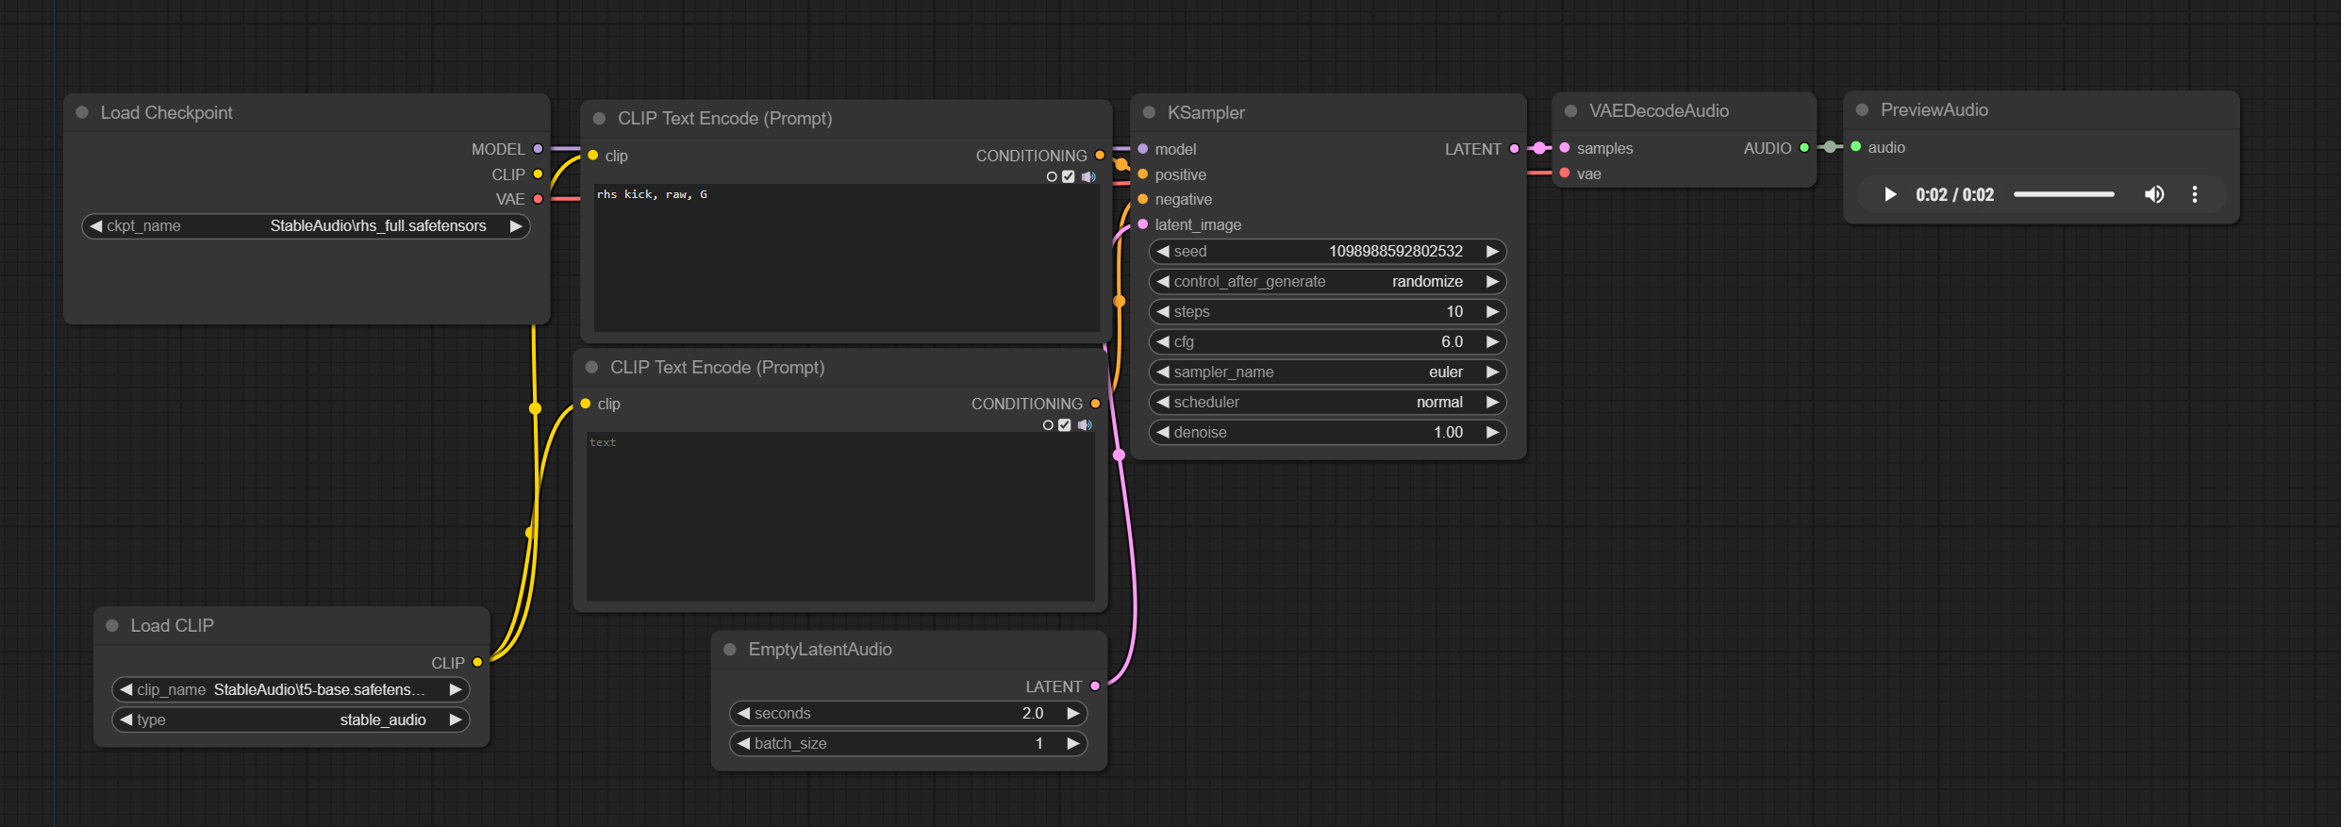
Task: Increase steps with the right arrow
Action: 1492,312
